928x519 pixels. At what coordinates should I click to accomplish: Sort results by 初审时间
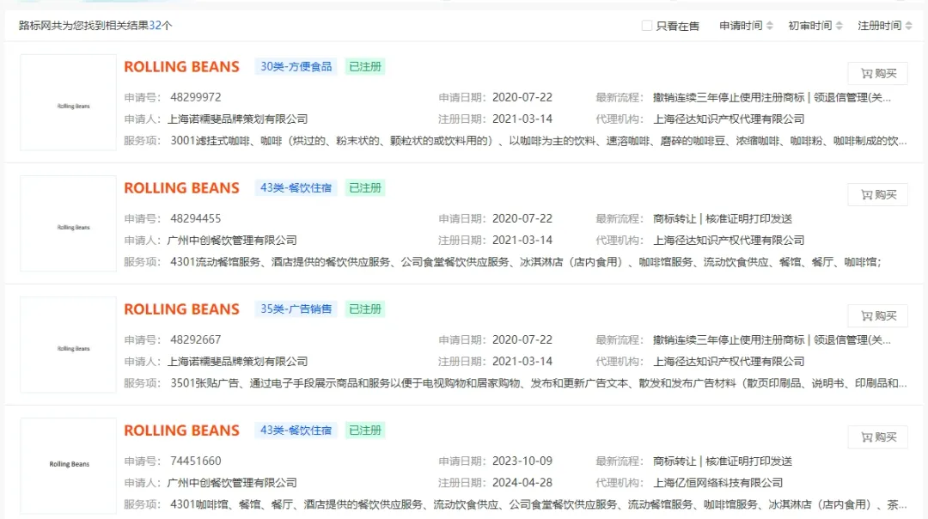pyautogui.click(x=815, y=26)
